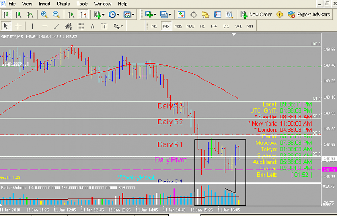This screenshot has height=216, width=337.
Task: Click the yellow diamond warning icon
Action: pos(279,15)
